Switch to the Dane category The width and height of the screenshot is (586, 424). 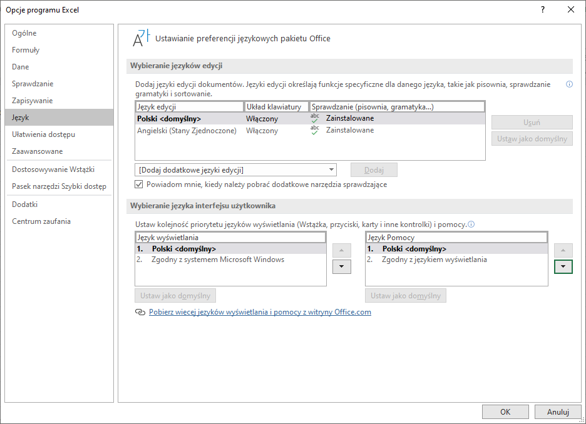pos(59,67)
